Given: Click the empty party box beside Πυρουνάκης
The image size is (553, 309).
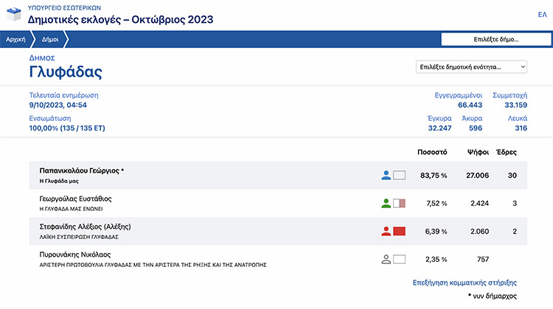Looking at the screenshot, I should [400, 259].
